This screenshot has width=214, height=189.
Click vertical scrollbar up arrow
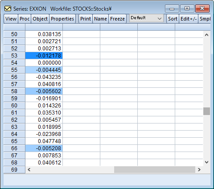pyautogui.click(x=206, y=35)
